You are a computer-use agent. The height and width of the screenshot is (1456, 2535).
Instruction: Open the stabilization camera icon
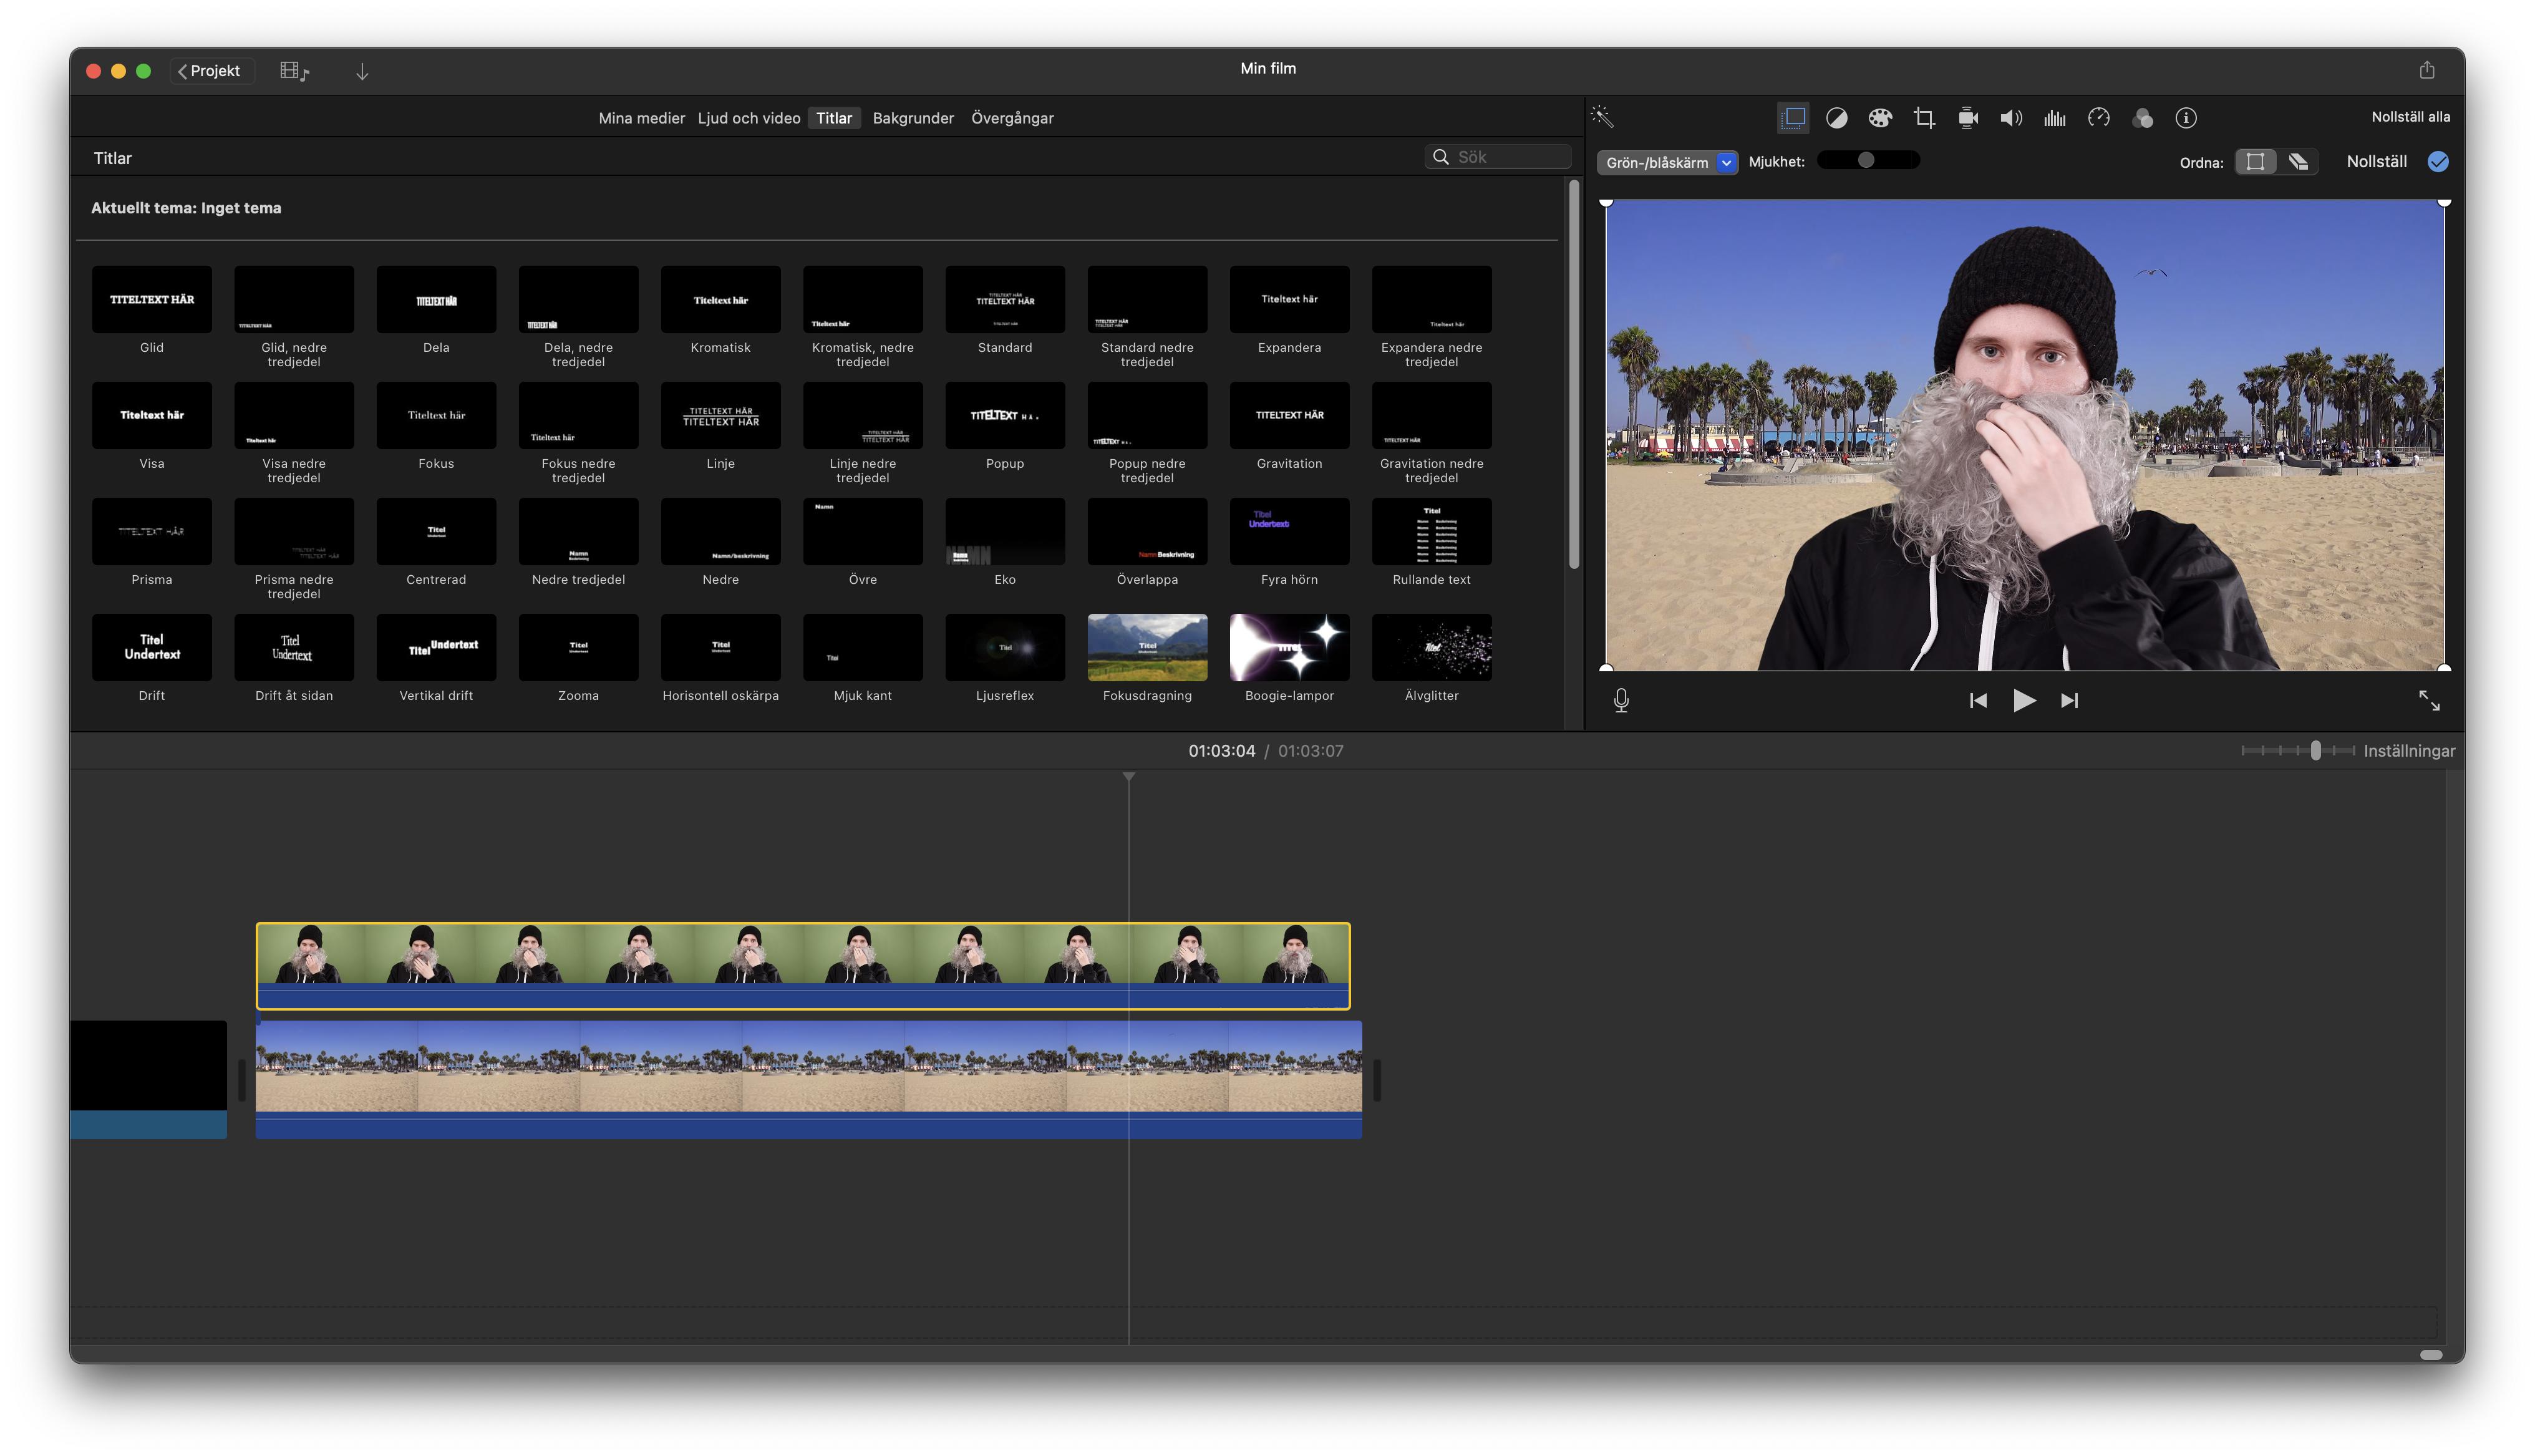[x=1967, y=118]
